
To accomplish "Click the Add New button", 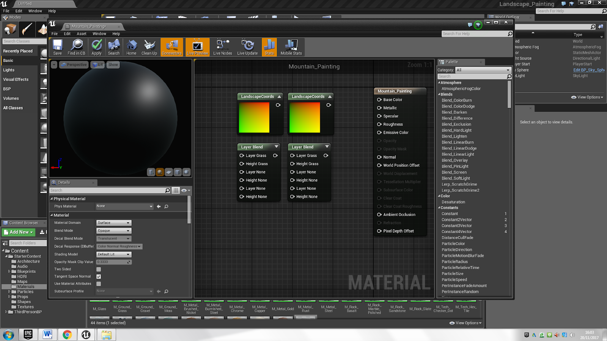I will click(x=19, y=232).
